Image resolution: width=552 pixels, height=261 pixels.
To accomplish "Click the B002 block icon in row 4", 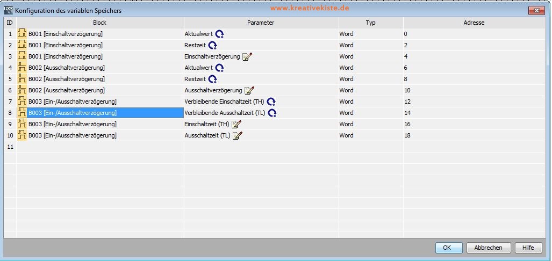I will [22, 68].
